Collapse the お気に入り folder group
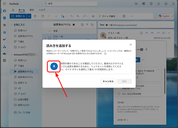The image size is (178, 128). click(x=11, y=25)
